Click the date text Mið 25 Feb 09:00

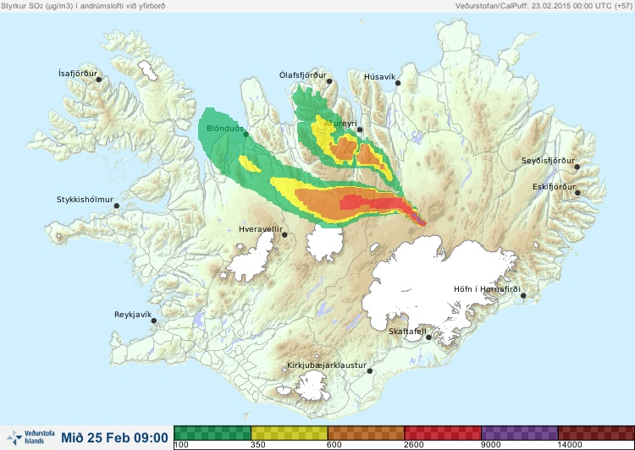tap(114, 437)
